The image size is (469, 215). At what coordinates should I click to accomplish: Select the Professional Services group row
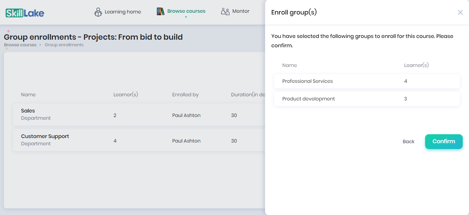(367, 81)
